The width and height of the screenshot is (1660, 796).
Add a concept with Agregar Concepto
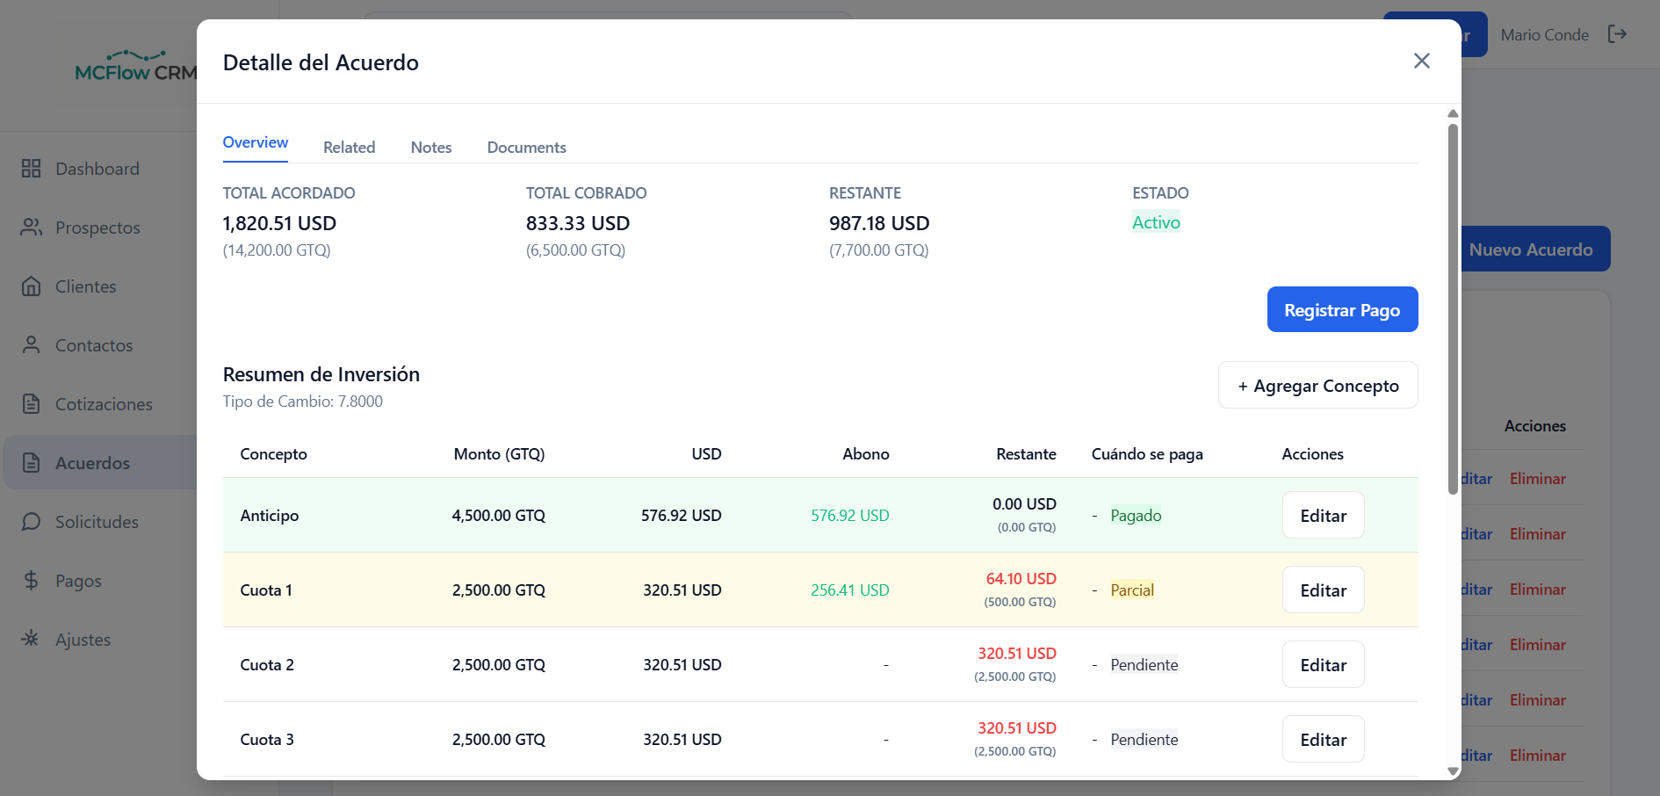click(x=1317, y=385)
